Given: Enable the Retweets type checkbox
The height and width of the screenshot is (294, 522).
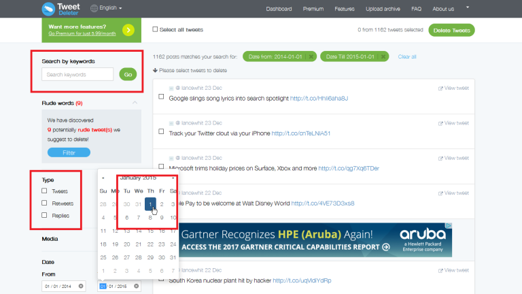Looking at the screenshot, I should 44,203.
